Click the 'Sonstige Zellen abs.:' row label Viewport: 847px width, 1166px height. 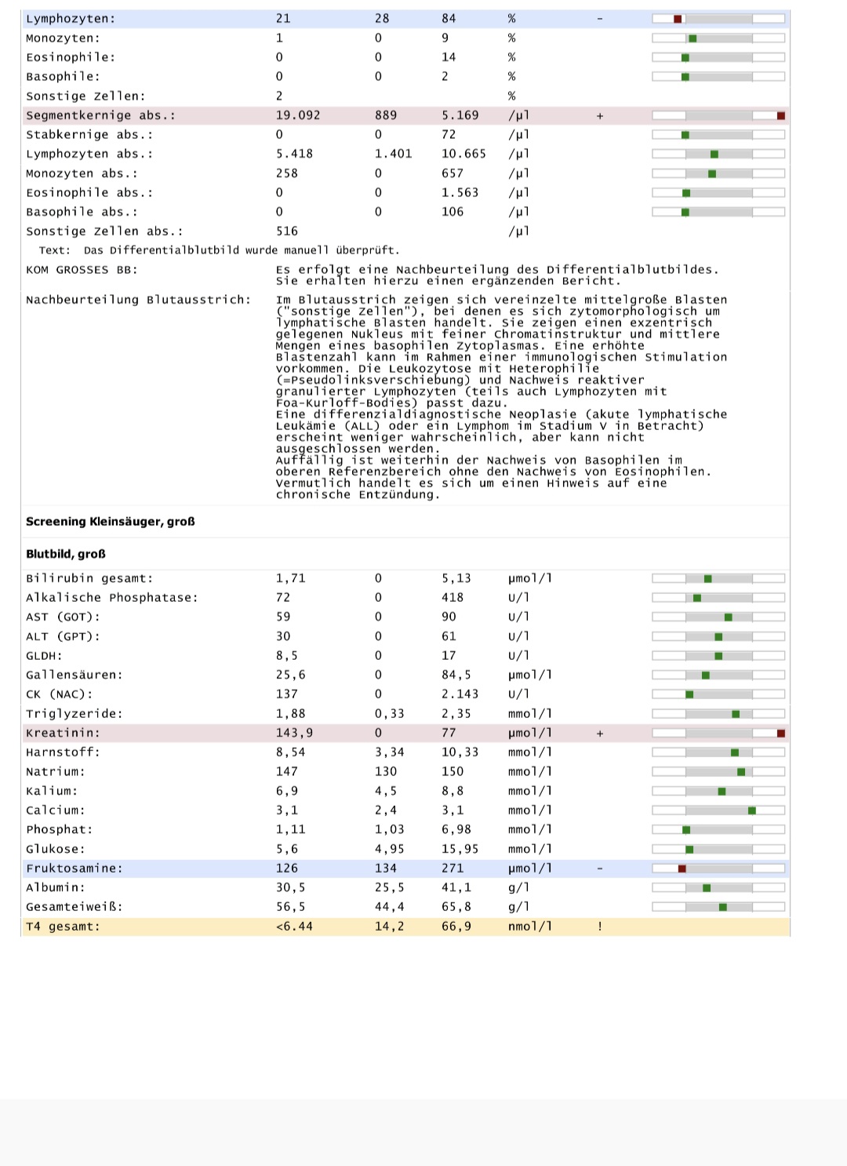[x=104, y=231]
